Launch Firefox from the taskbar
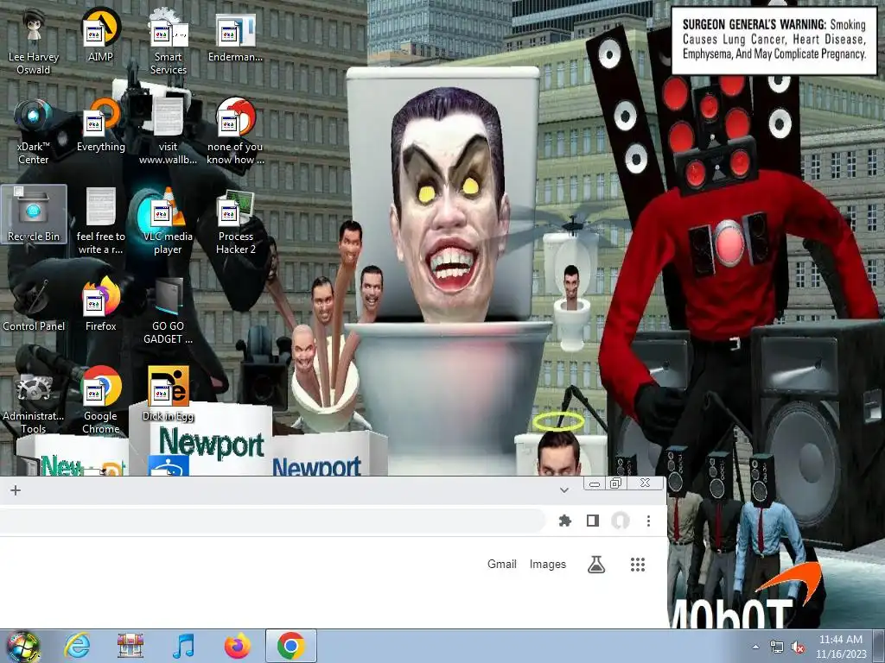 [237, 646]
